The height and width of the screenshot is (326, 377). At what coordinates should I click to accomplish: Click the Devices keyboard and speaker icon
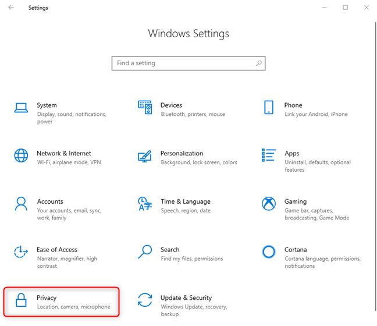tap(145, 107)
